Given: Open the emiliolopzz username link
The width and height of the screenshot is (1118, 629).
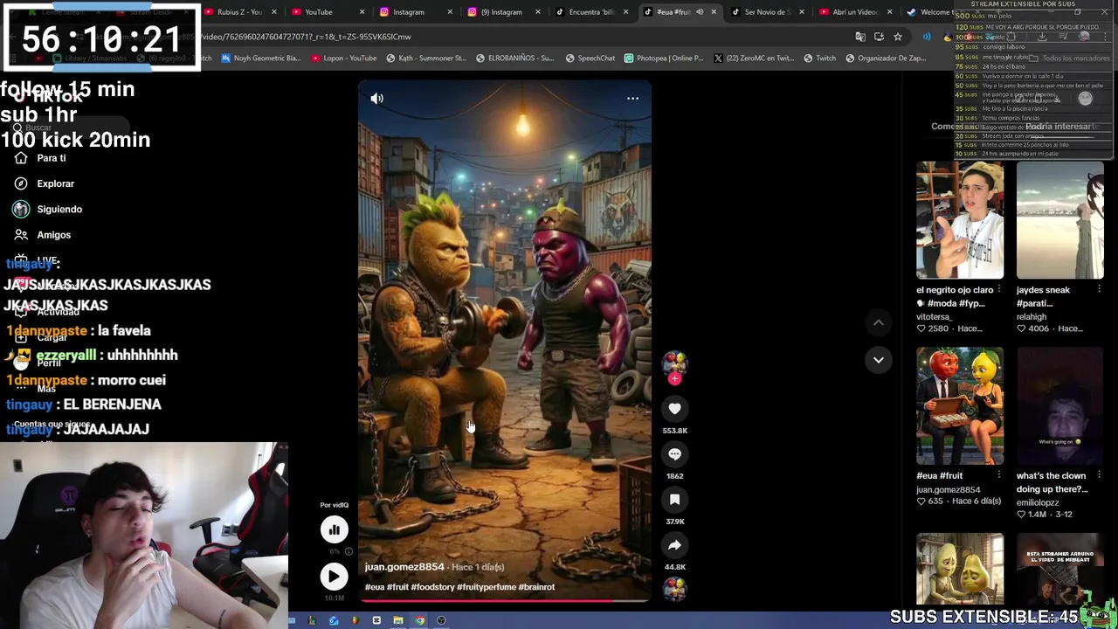Looking at the screenshot, I should [1038, 502].
